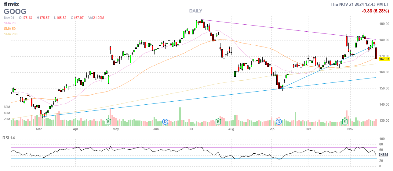Toggle the SMA 200 legend label

coord(11,34)
